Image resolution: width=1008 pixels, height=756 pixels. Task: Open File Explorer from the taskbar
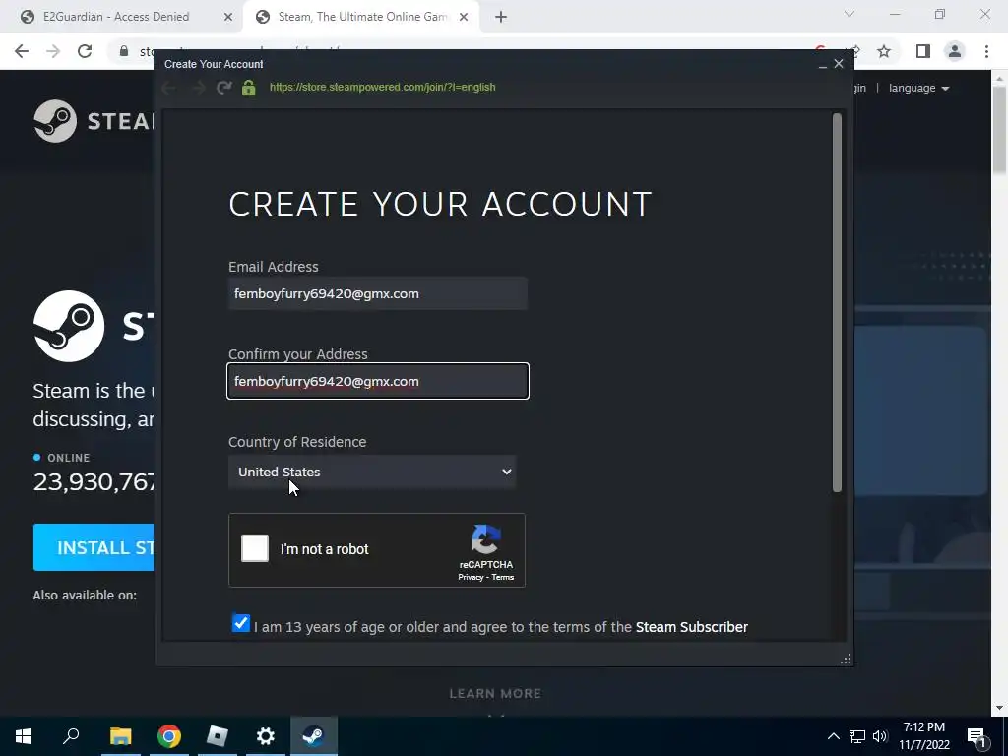point(120,736)
